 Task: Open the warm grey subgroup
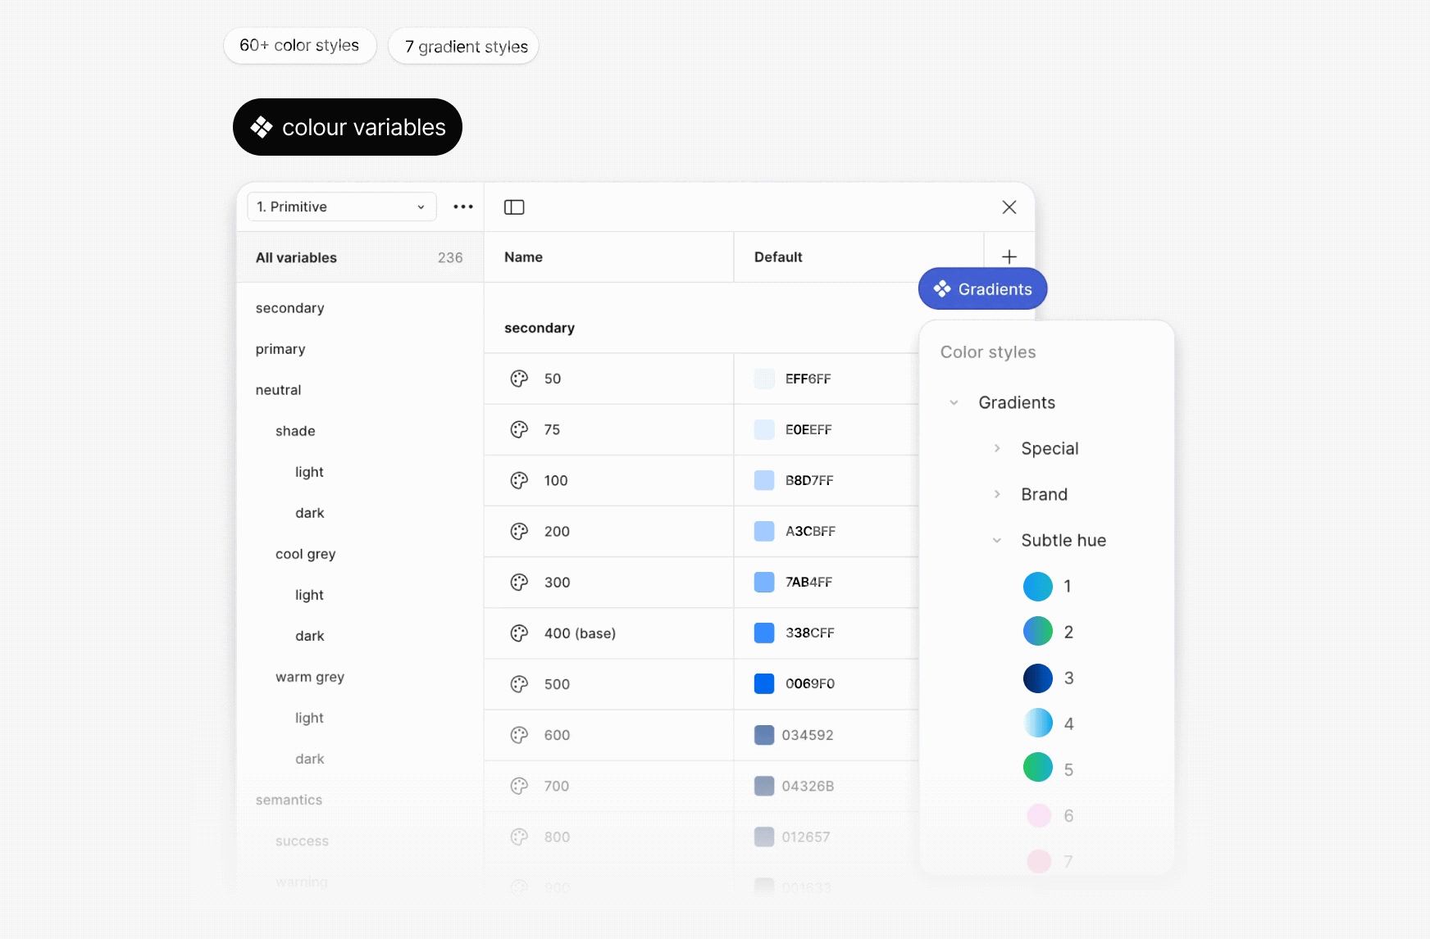(x=310, y=677)
